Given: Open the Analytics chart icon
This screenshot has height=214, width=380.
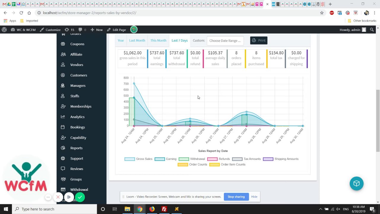Looking at the screenshot, I should pos(63,117).
